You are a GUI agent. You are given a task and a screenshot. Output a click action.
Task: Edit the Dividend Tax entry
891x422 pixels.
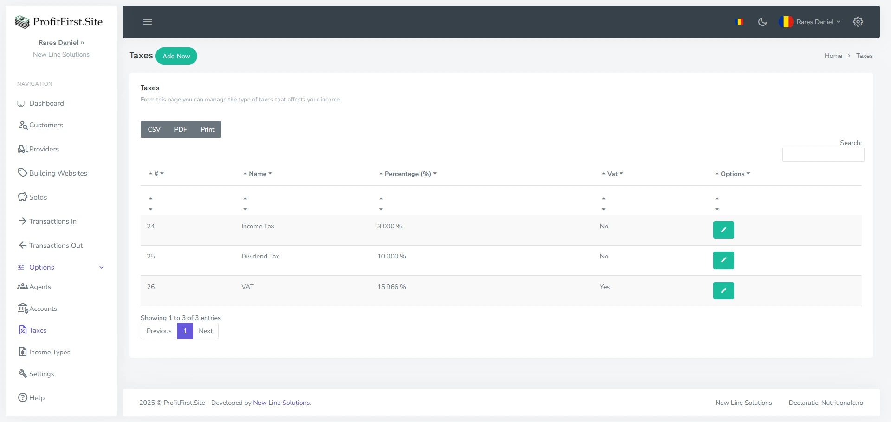tap(723, 260)
